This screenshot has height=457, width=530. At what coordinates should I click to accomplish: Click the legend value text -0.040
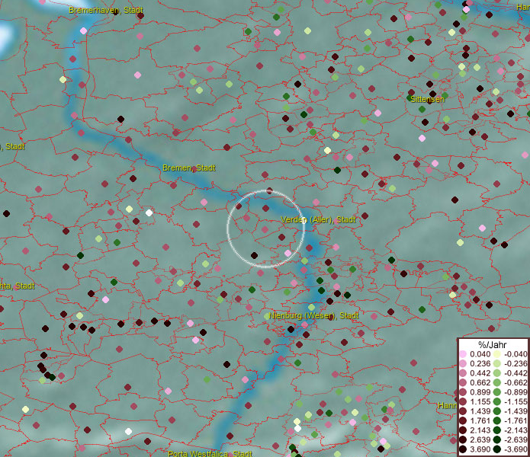click(516, 354)
